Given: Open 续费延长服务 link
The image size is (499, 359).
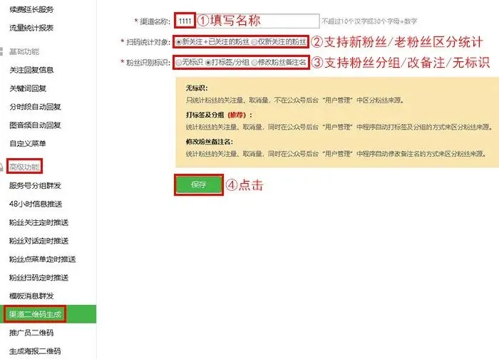Looking at the screenshot, I should tap(31, 9).
